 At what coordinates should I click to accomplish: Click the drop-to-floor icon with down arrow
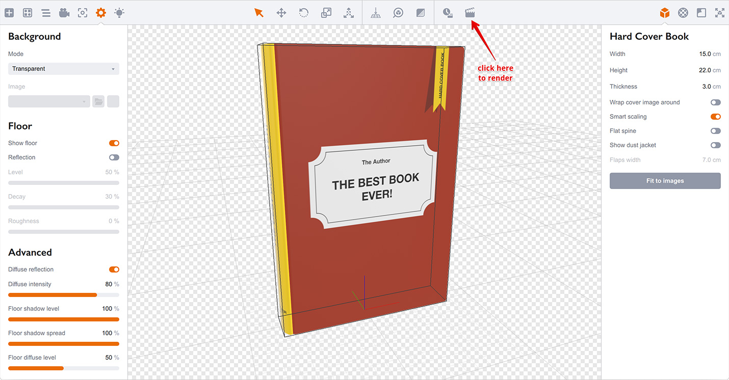coord(376,13)
